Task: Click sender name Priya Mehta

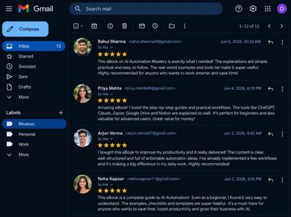Action: click(x=110, y=88)
